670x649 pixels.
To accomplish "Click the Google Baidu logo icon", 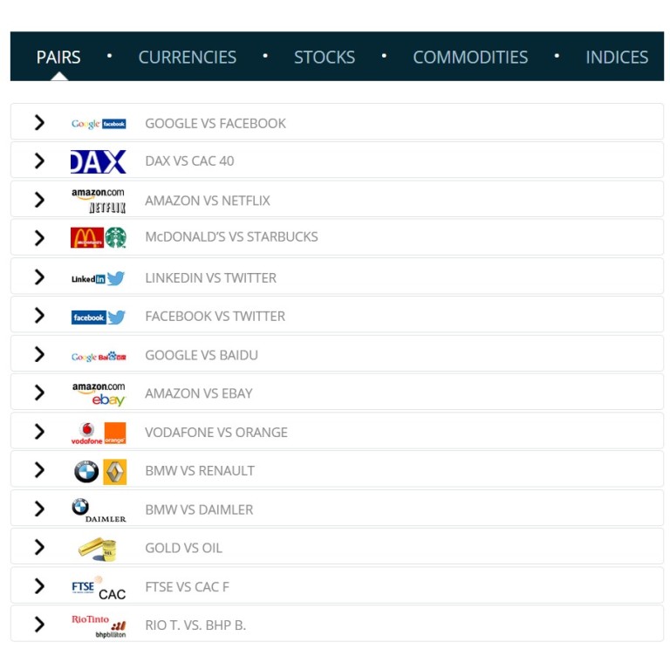I will (99, 356).
